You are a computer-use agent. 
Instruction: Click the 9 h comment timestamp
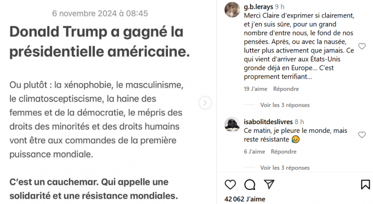point(280,7)
